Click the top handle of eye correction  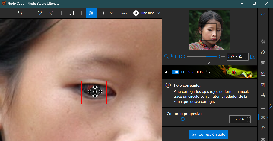click(x=95, y=87)
